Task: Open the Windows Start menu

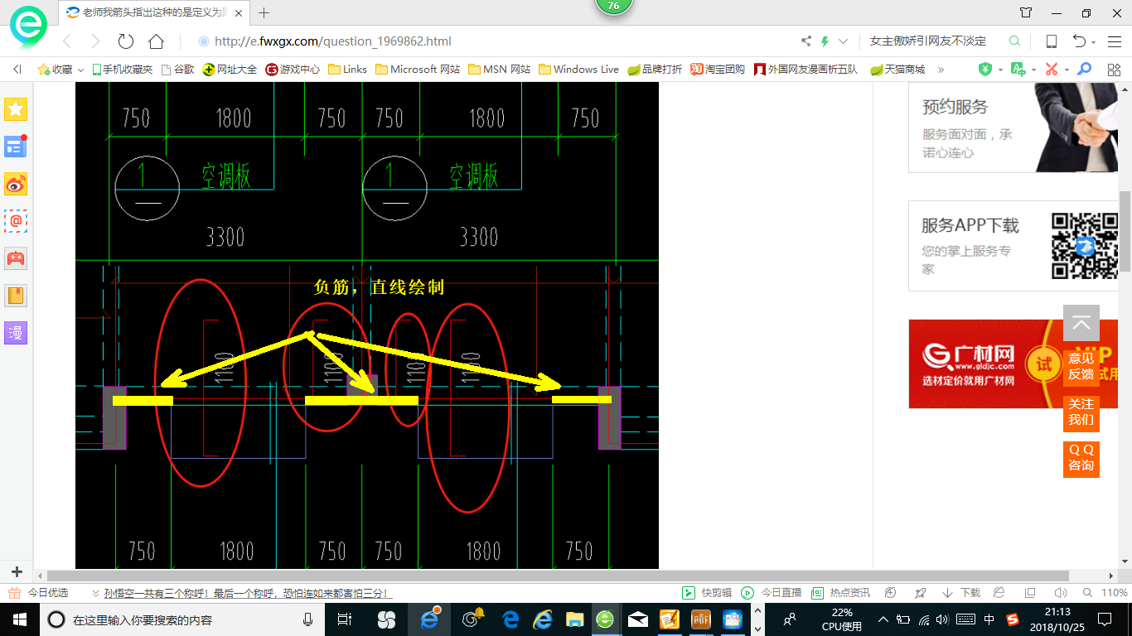Action: [x=18, y=619]
